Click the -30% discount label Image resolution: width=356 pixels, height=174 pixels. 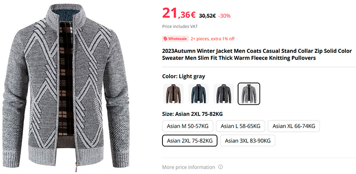click(224, 16)
